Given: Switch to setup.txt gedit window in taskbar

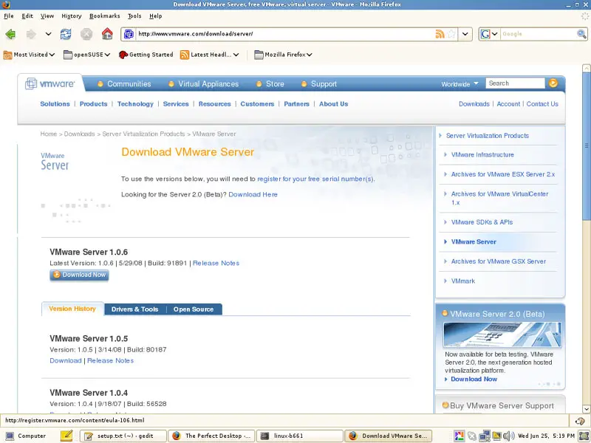Looking at the screenshot, I should tap(123, 436).
